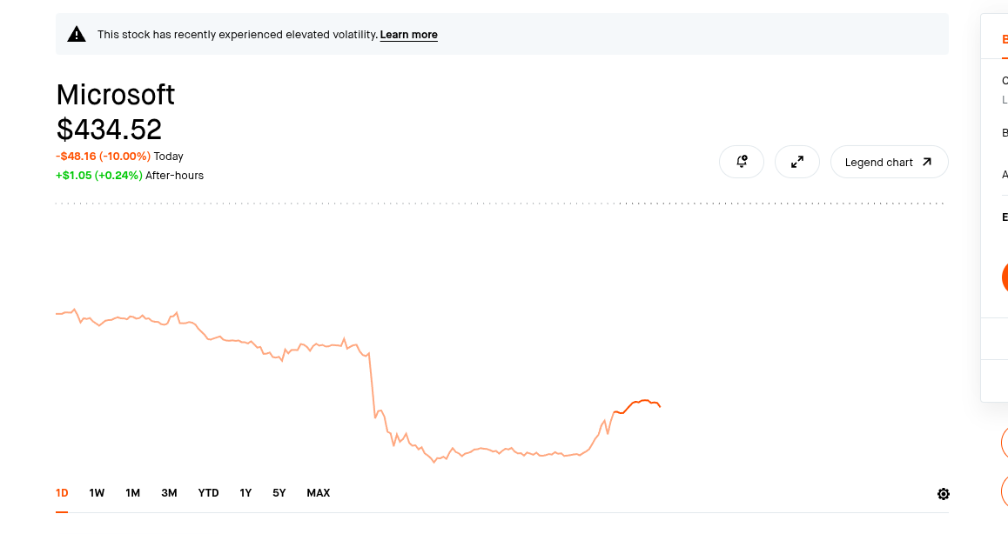Select the orange-underlined tab in the order panel

1004,40
